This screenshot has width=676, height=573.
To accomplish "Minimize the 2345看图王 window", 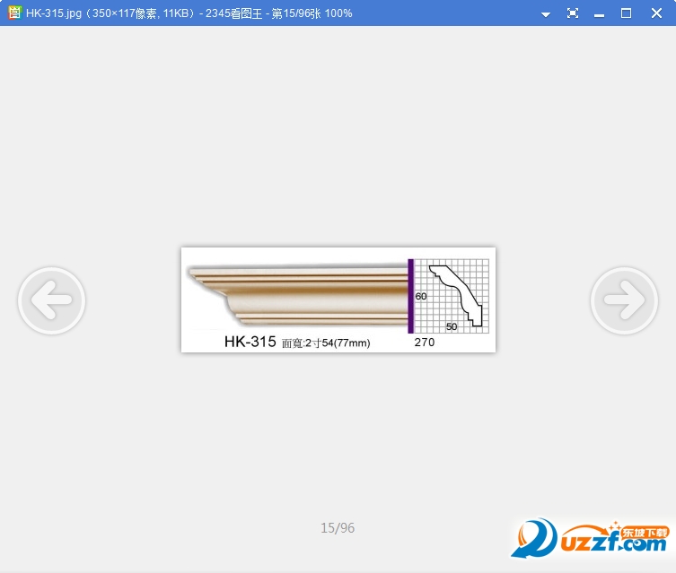I will [599, 14].
